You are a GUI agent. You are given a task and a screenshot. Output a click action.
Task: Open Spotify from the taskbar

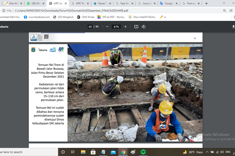coord(143,152)
